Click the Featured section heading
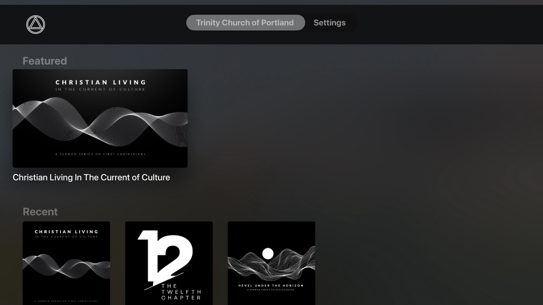The image size is (543, 305). [45, 61]
